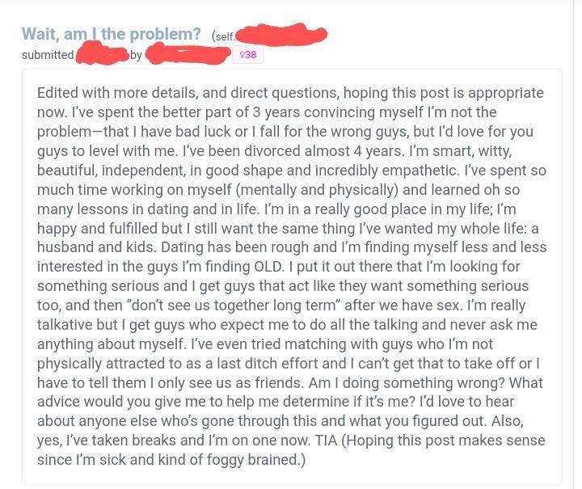The width and height of the screenshot is (582, 489).
Task: Open the "Wait, am I the problem?" post title
Action: [x=111, y=34]
